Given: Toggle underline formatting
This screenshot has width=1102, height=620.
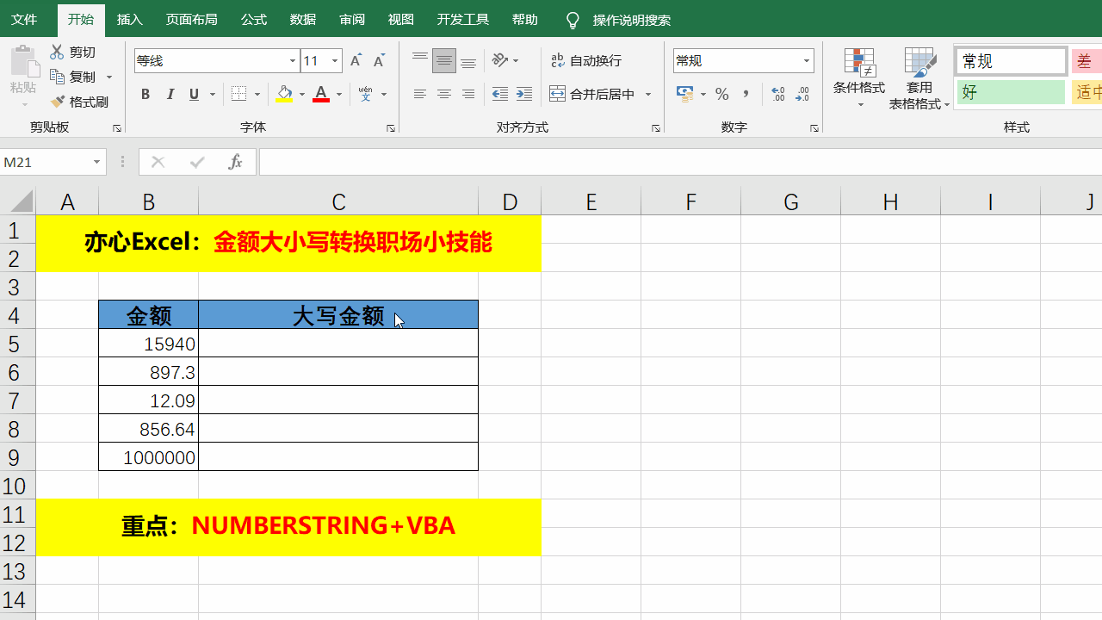Looking at the screenshot, I should click(x=193, y=95).
